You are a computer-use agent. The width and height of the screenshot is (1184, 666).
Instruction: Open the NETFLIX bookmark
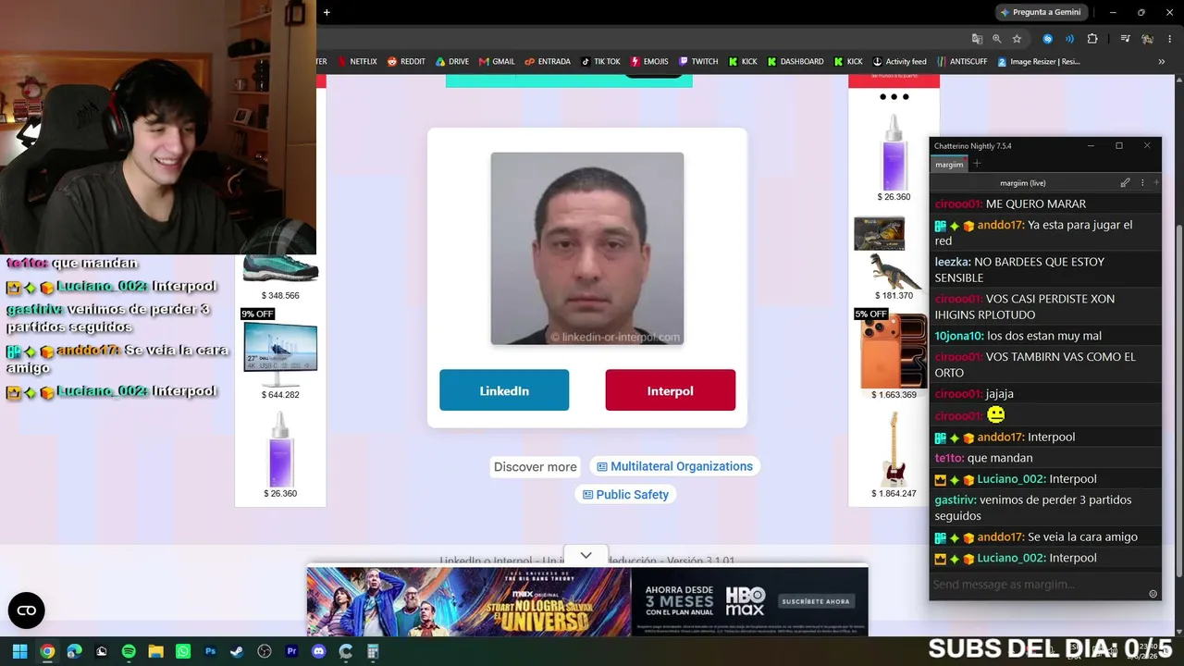coord(357,62)
